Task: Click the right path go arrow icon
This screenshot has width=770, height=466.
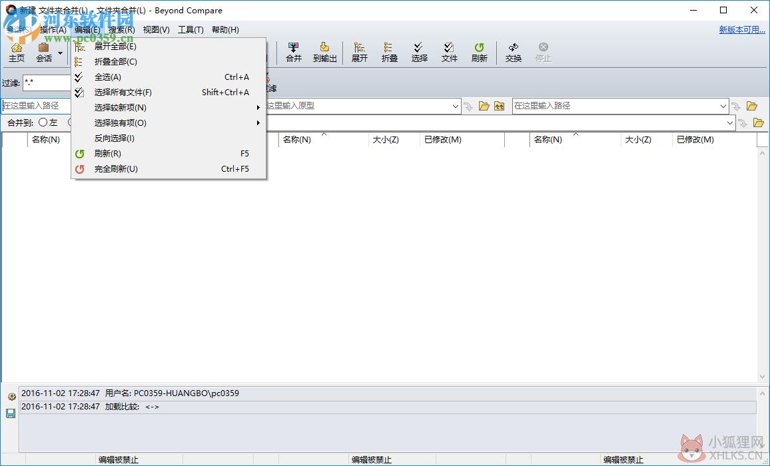Action: [735, 106]
